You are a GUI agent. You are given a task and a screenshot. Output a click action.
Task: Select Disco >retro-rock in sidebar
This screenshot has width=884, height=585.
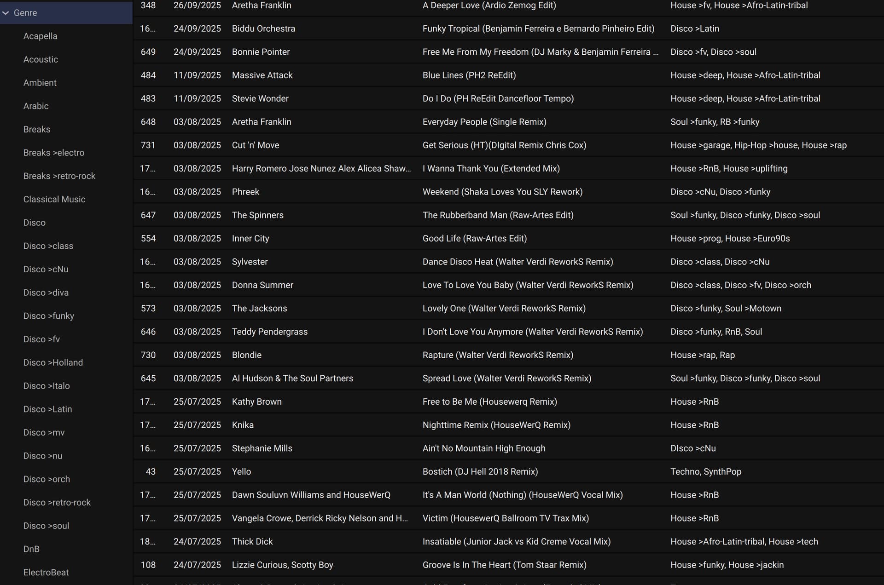coord(57,502)
